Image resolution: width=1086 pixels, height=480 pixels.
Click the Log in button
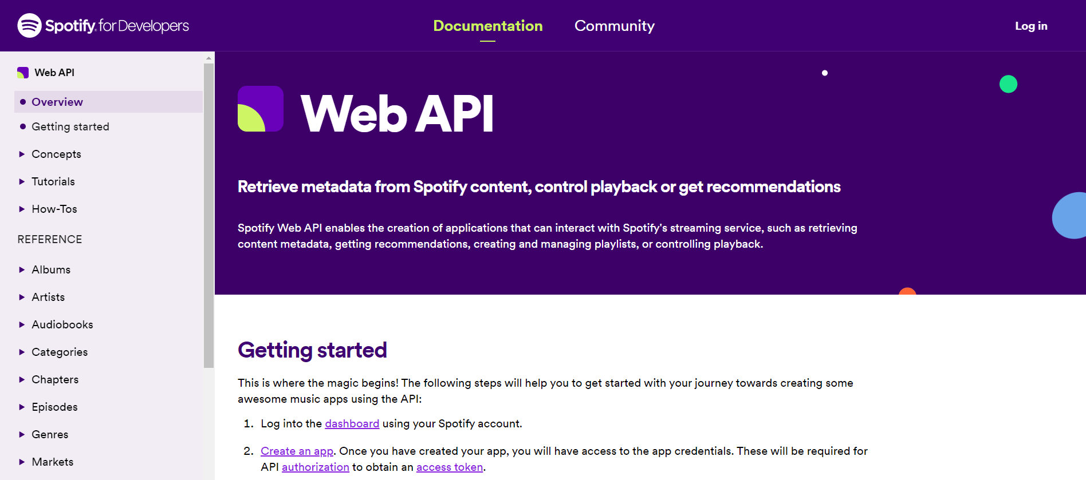(1031, 26)
